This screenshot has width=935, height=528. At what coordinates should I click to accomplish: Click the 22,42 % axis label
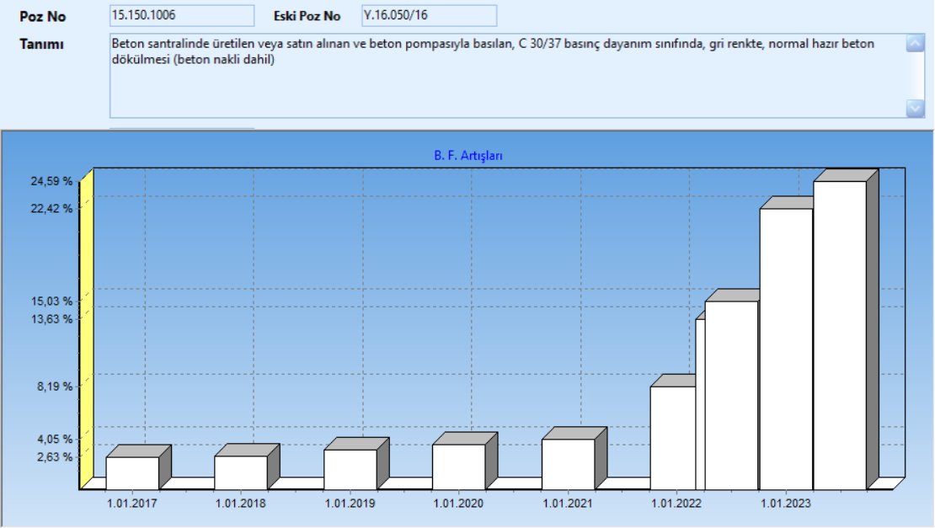tap(52, 209)
